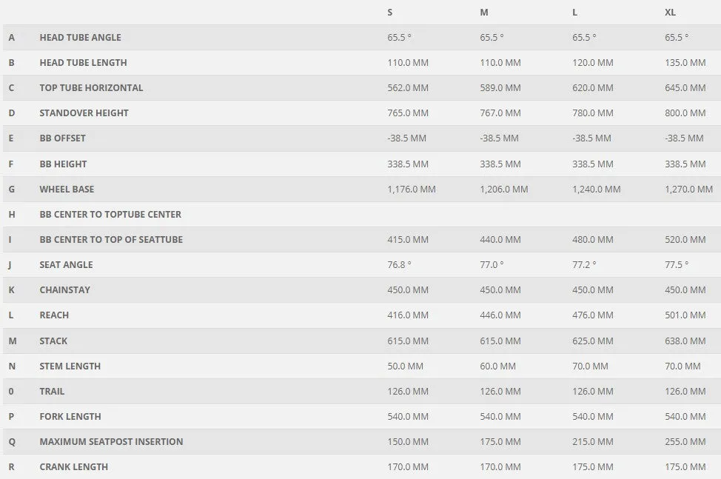Click the WHEEL BASE value for size S
The height and width of the screenshot is (479, 721).
click(411, 189)
